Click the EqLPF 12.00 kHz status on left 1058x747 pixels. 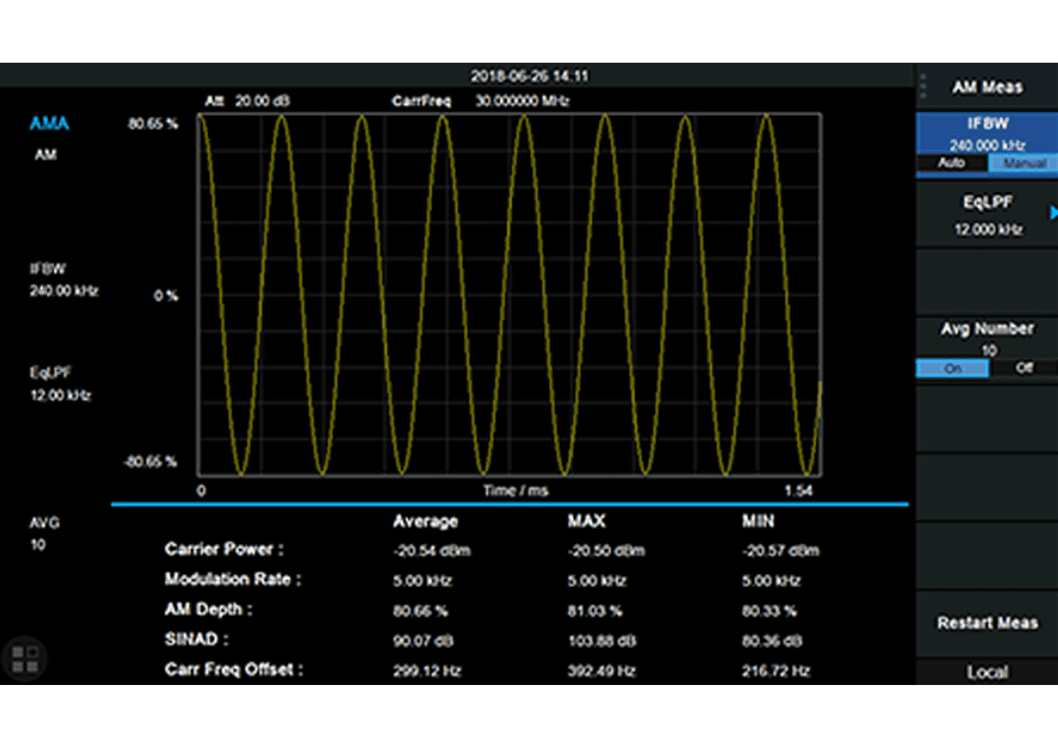(61, 384)
